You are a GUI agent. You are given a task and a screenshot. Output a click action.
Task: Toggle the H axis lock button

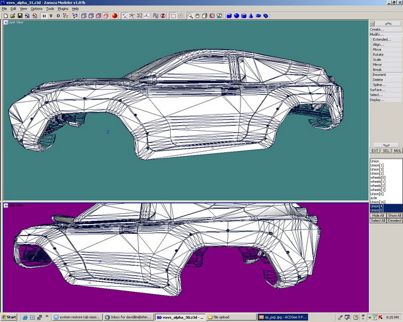click(x=44, y=16)
